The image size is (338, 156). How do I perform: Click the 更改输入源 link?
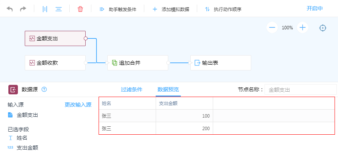click(x=78, y=105)
